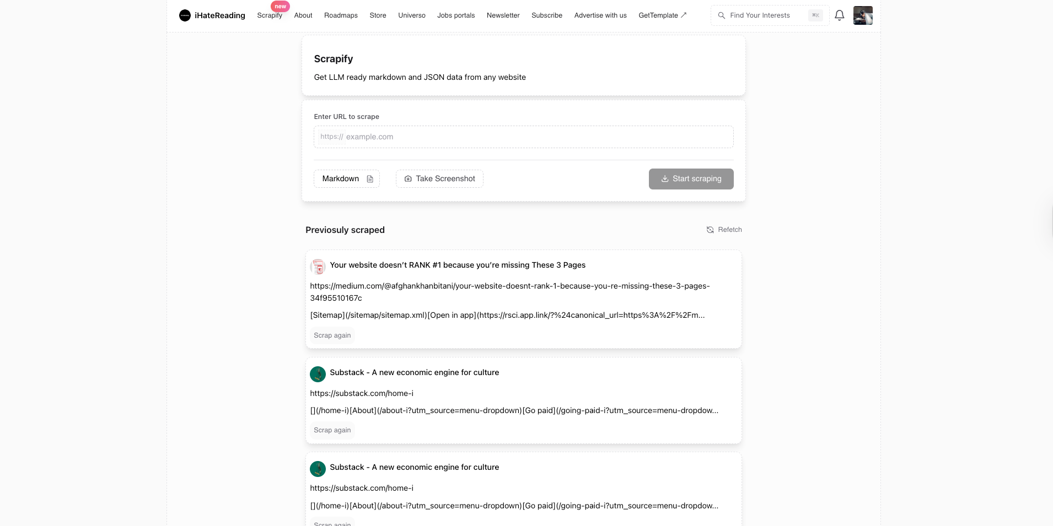The height and width of the screenshot is (526, 1053).
Task: Click the [Sitemap] markdown preview text
Action: point(507,315)
